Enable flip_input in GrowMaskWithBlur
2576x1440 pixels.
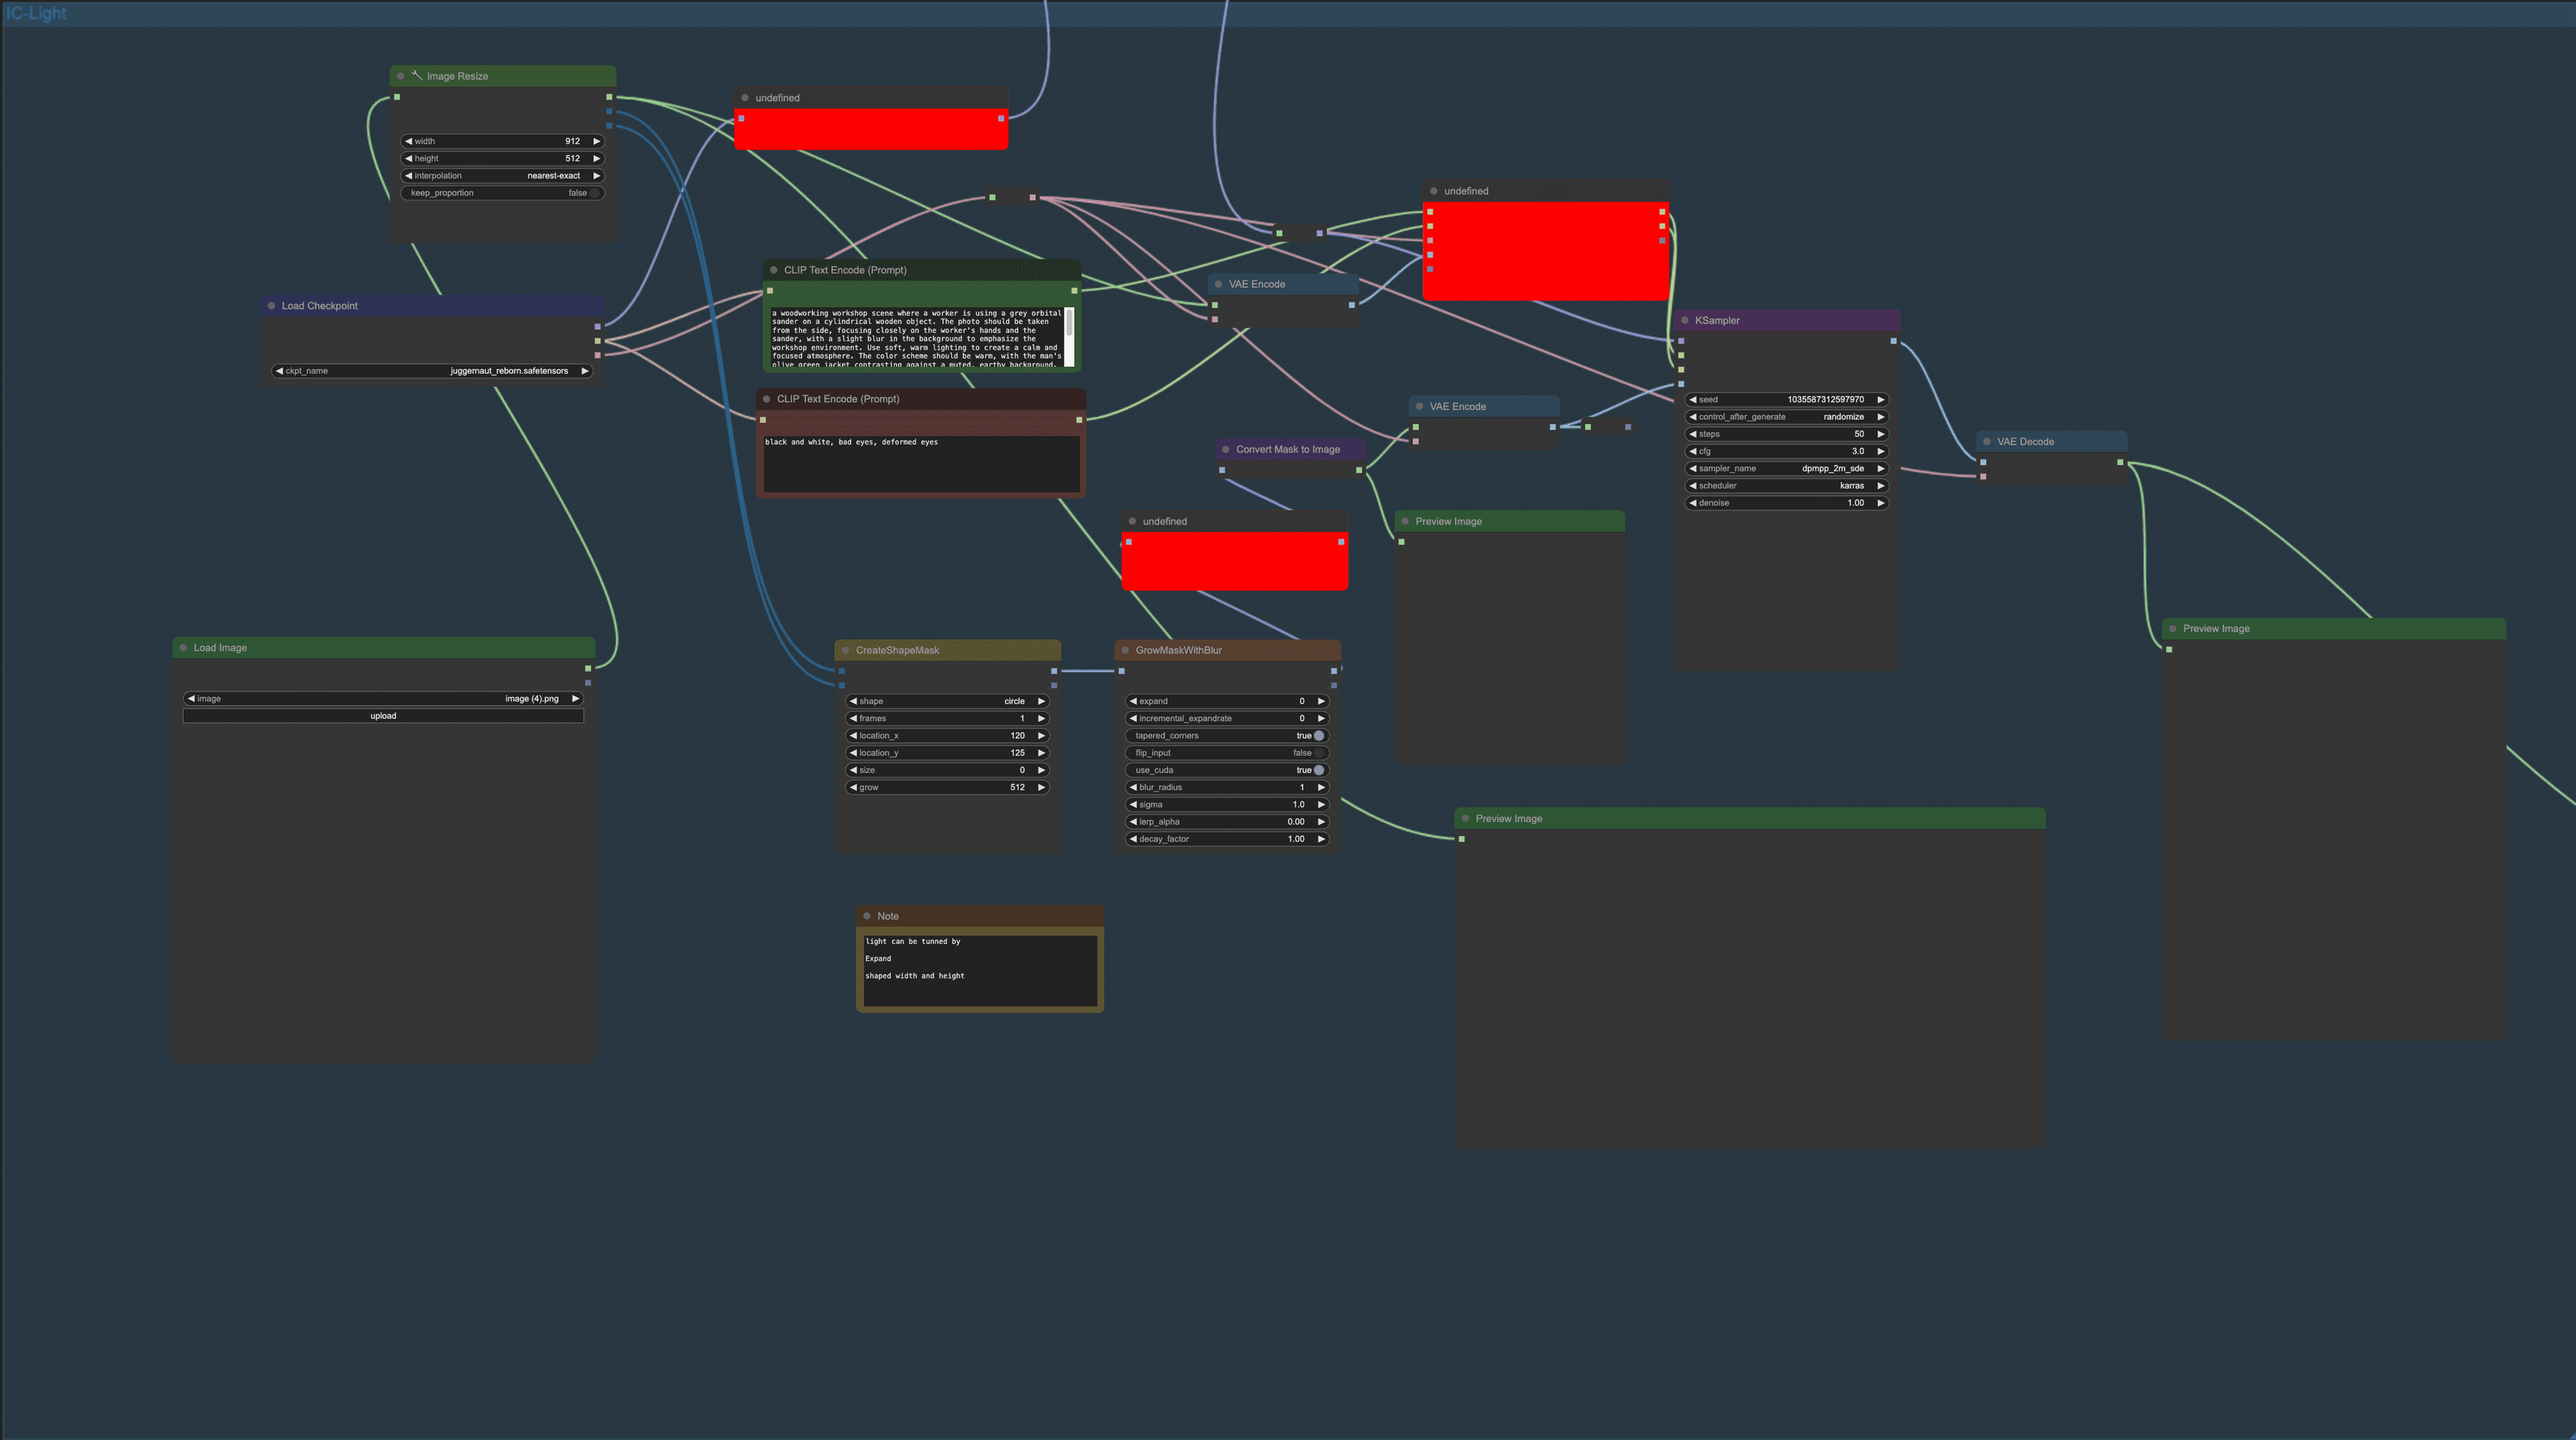pos(1227,753)
